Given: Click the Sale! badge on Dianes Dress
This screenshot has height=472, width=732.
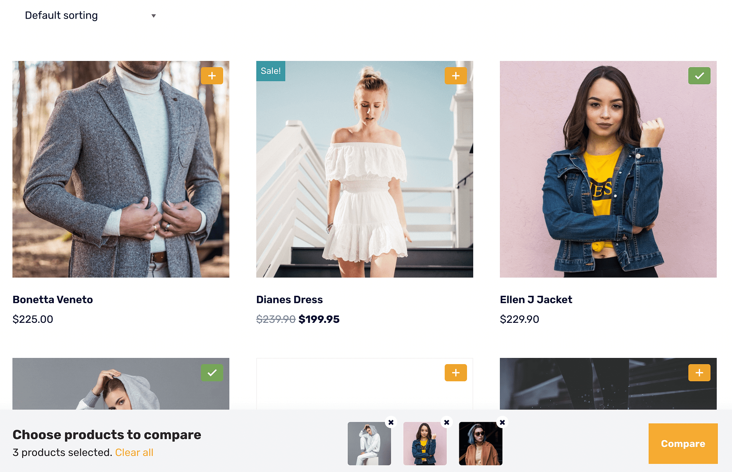Looking at the screenshot, I should coord(270,71).
